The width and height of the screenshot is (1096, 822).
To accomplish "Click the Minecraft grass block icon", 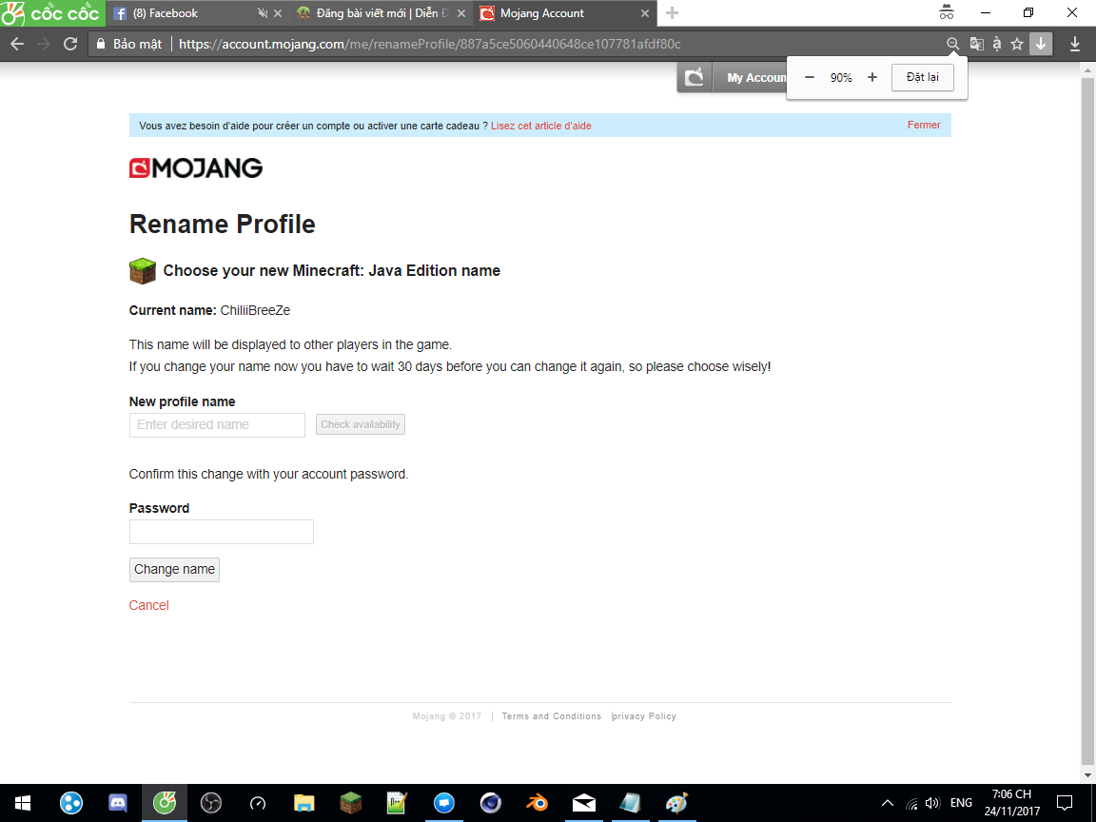I will [x=143, y=270].
